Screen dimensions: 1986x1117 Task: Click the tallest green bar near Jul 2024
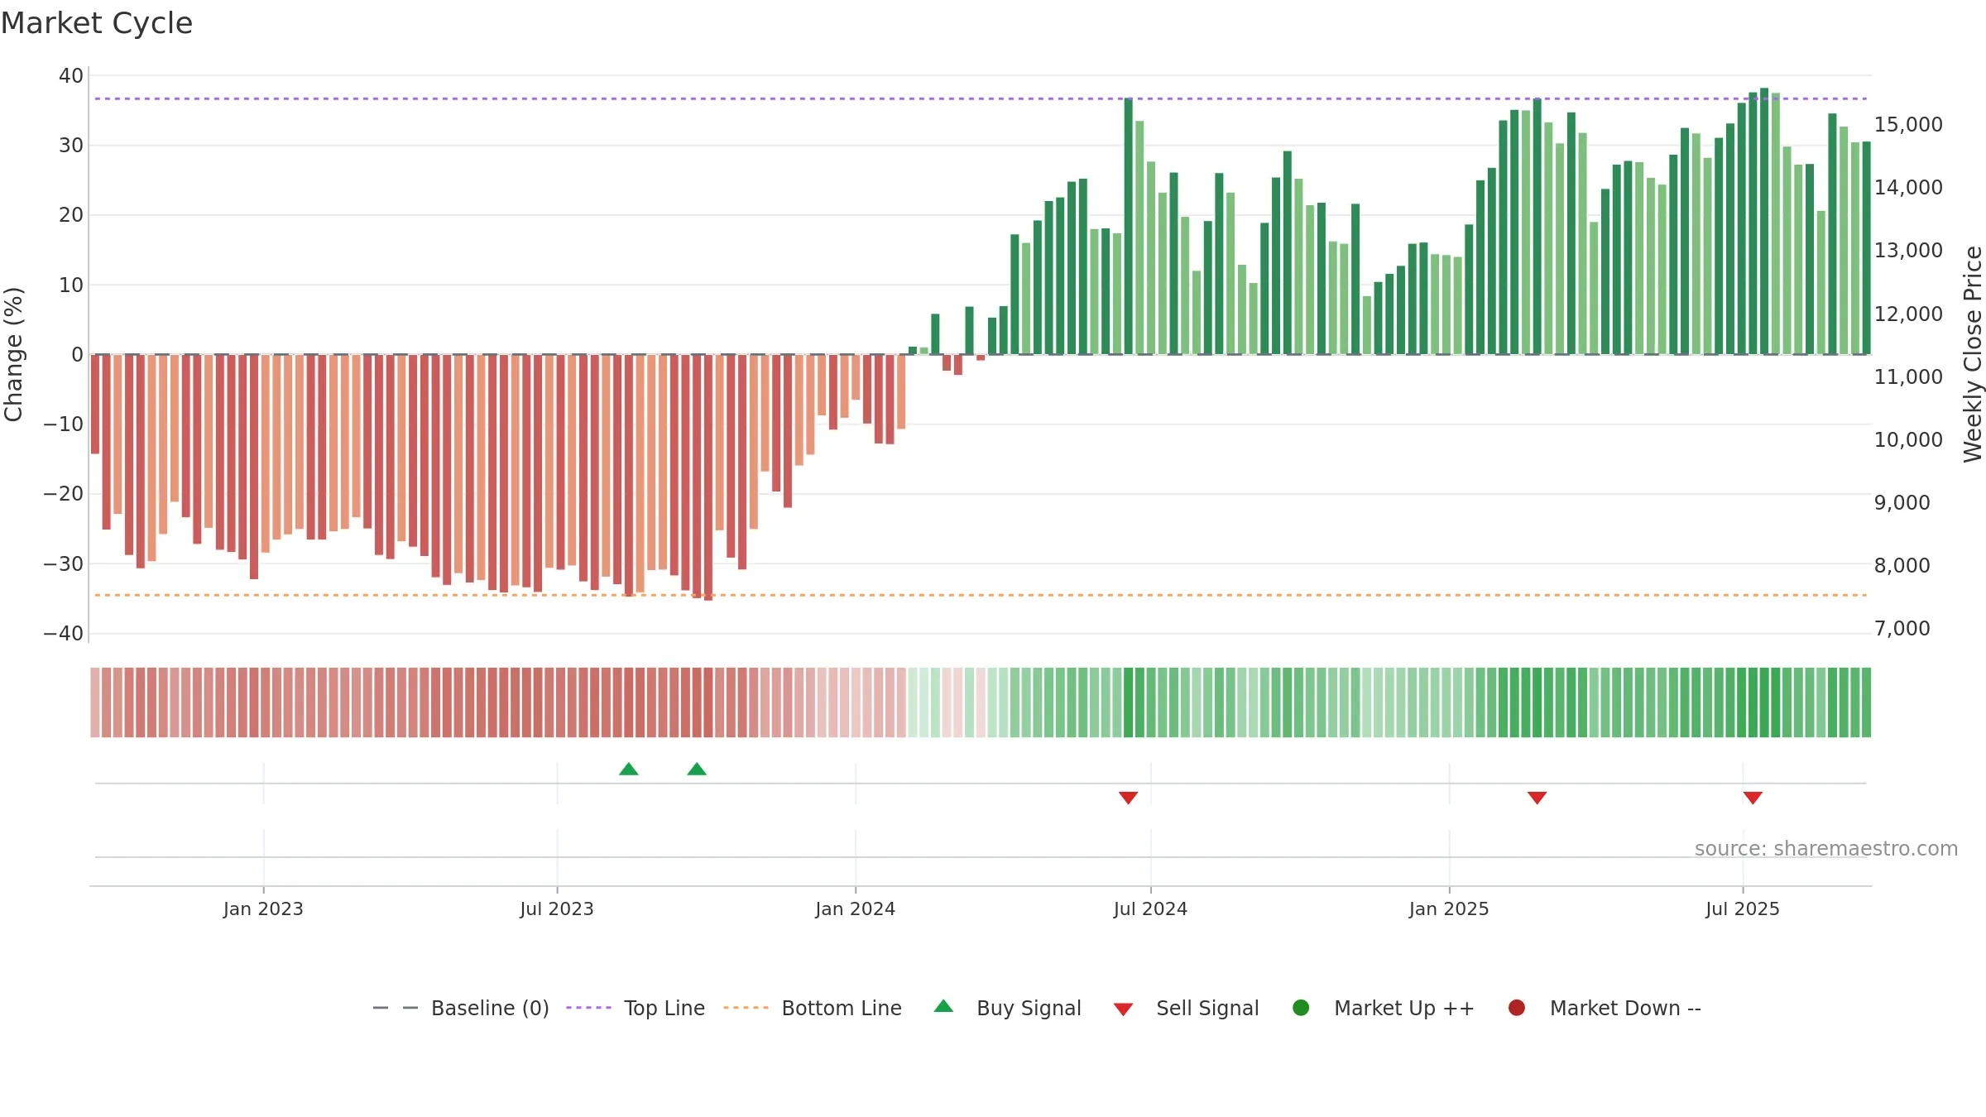pos(1128,226)
